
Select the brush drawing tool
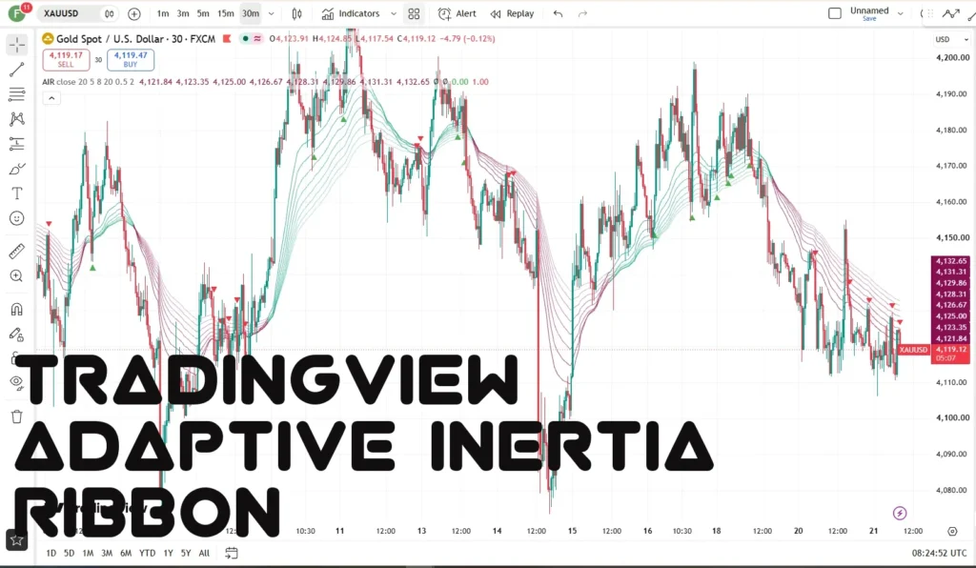[17, 169]
